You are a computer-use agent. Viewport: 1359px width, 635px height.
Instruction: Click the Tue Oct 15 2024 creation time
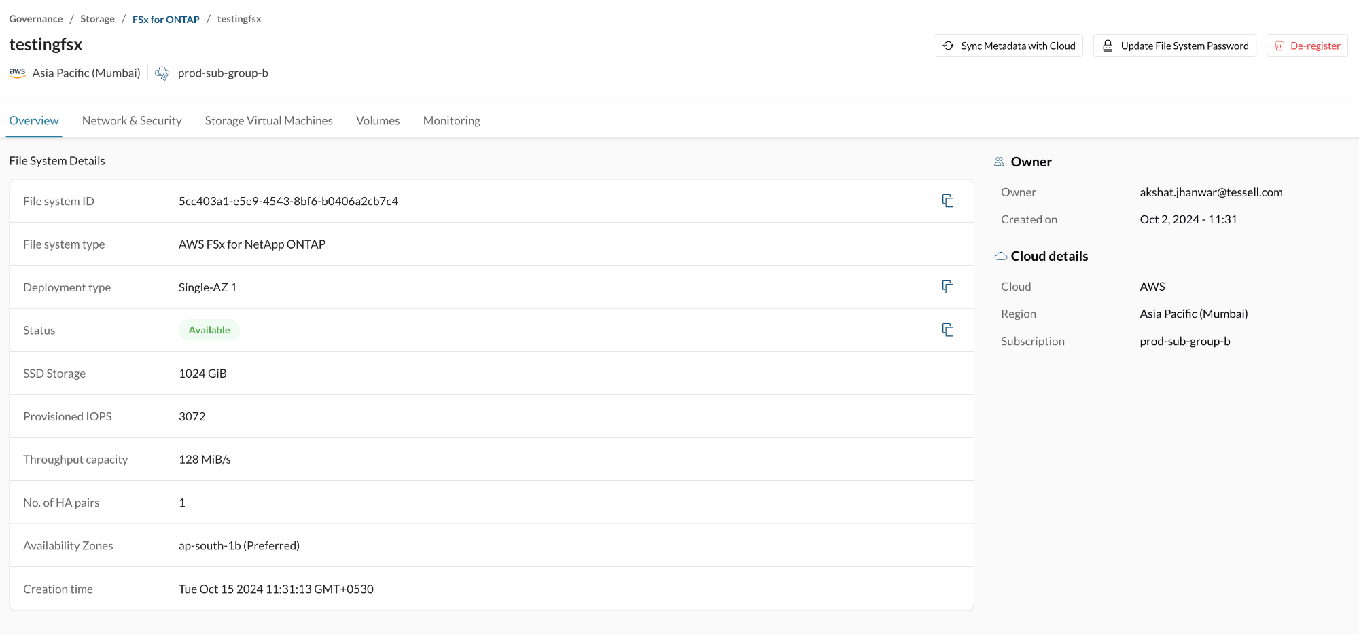tap(276, 589)
